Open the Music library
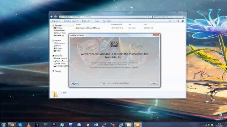The image size is (227, 127). tap(59, 46)
